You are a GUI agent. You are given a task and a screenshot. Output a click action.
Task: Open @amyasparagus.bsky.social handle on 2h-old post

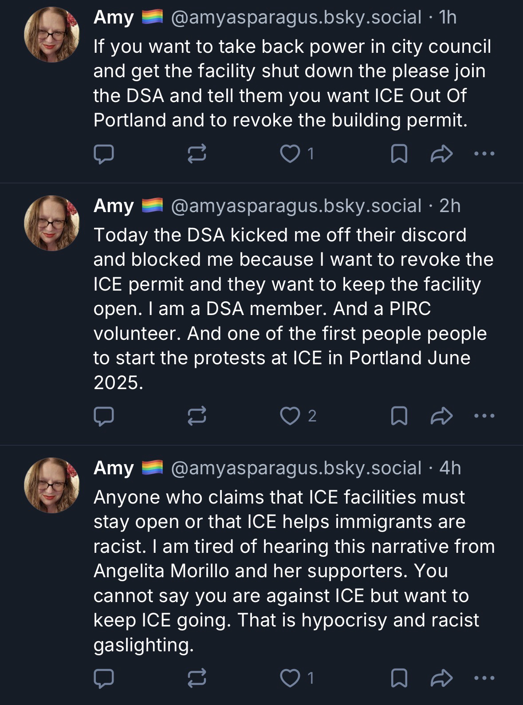point(296,206)
